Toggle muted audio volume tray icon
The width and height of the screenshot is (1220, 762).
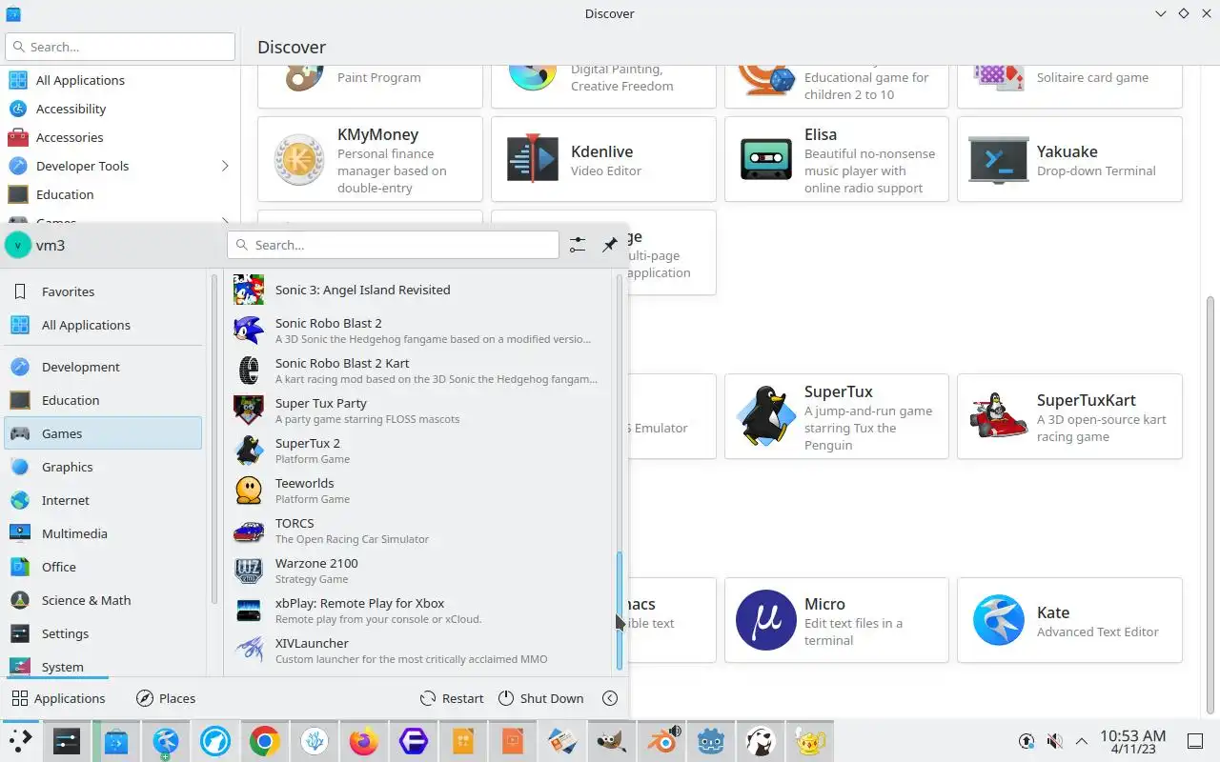pyautogui.click(x=1054, y=741)
